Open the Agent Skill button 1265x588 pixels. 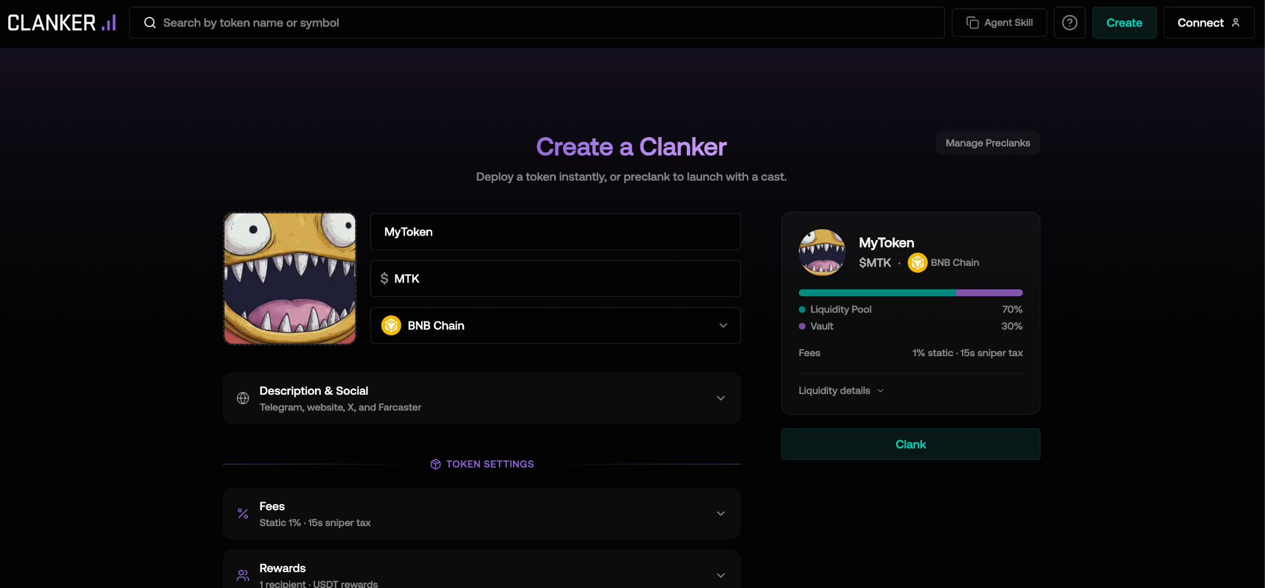pyautogui.click(x=999, y=23)
